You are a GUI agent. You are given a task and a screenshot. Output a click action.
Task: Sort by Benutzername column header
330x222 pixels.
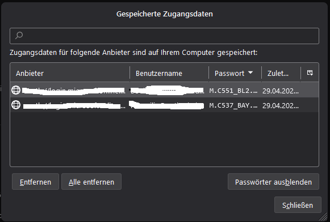click(169, 73)
